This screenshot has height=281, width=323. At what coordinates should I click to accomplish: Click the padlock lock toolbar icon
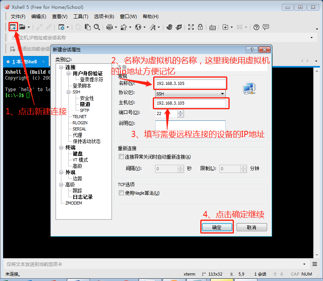click(x=200, y=27)
